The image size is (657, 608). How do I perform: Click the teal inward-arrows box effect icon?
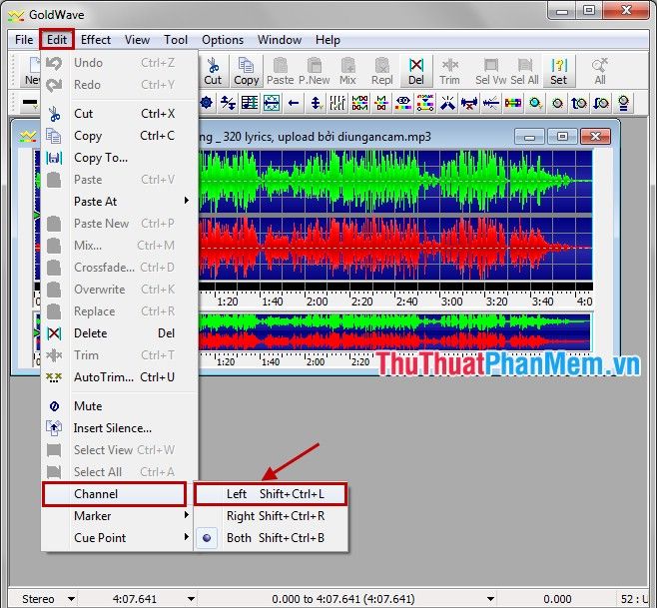click(x=272, y=103)
